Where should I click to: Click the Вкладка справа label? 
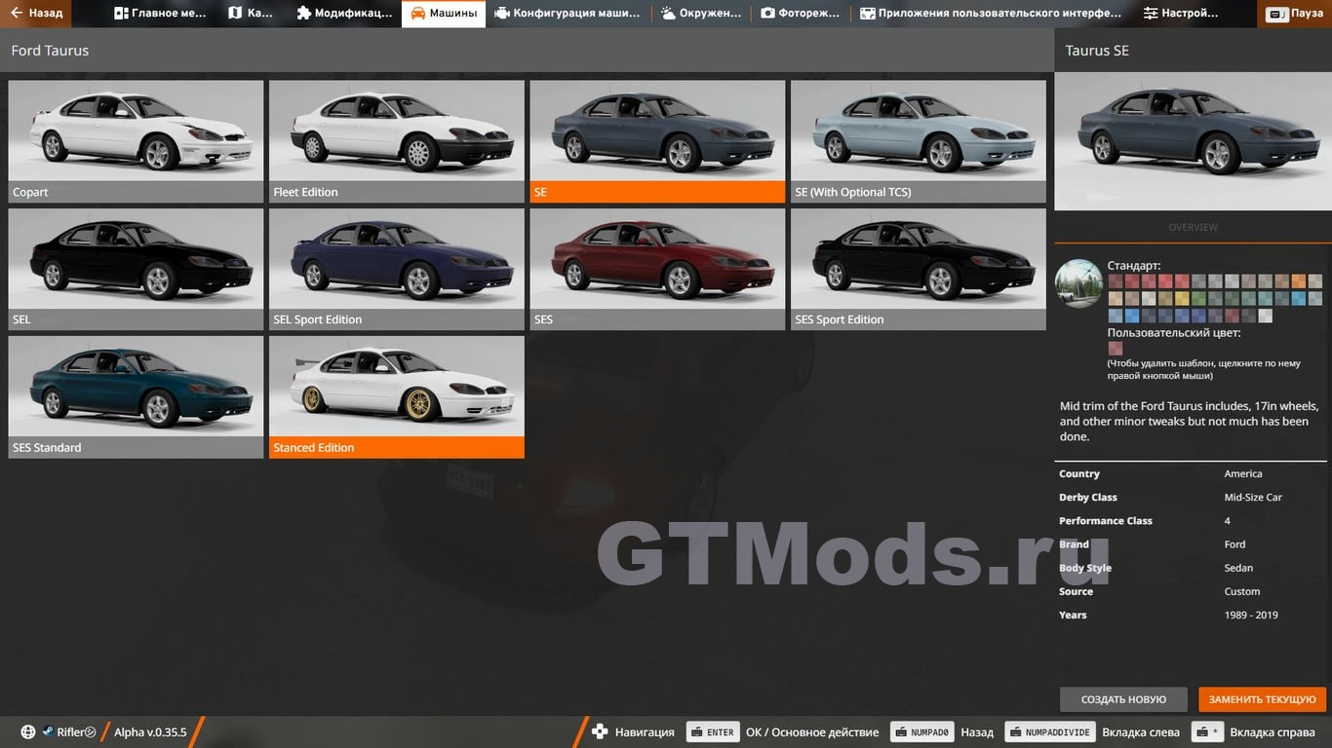(x=1272, y=732)
